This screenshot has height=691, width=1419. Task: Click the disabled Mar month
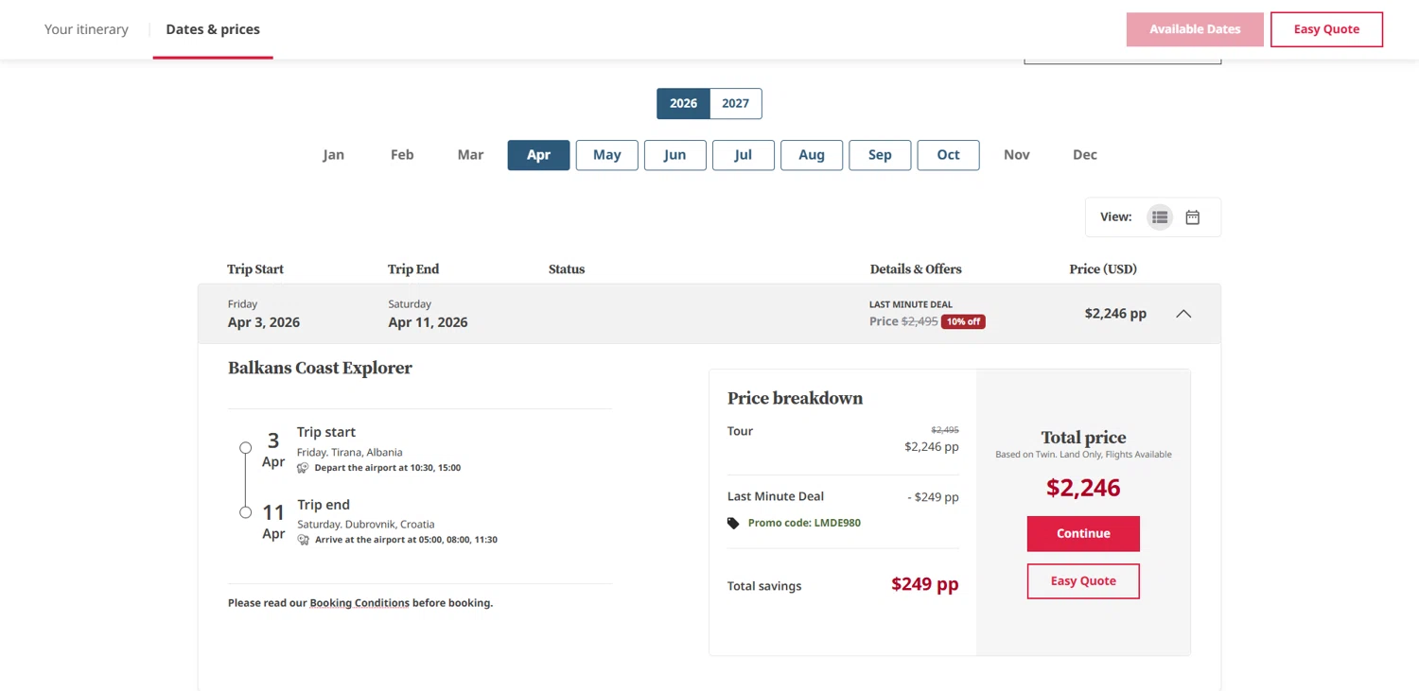[x=470, y=155]
